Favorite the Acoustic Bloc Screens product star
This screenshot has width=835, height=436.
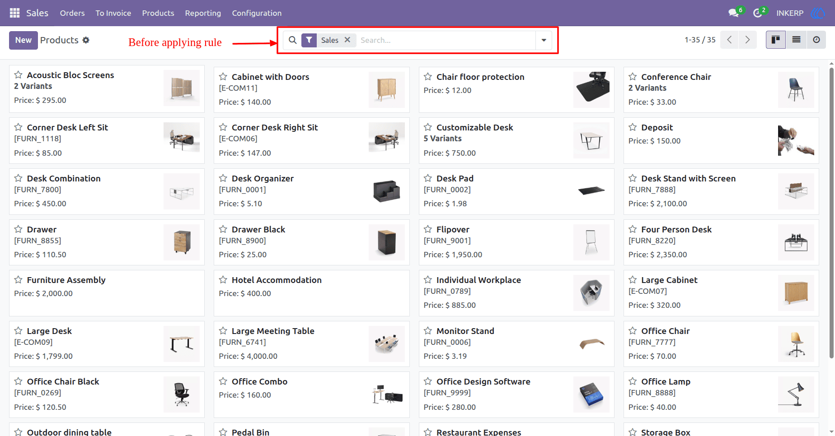click(x=19, y=75)
